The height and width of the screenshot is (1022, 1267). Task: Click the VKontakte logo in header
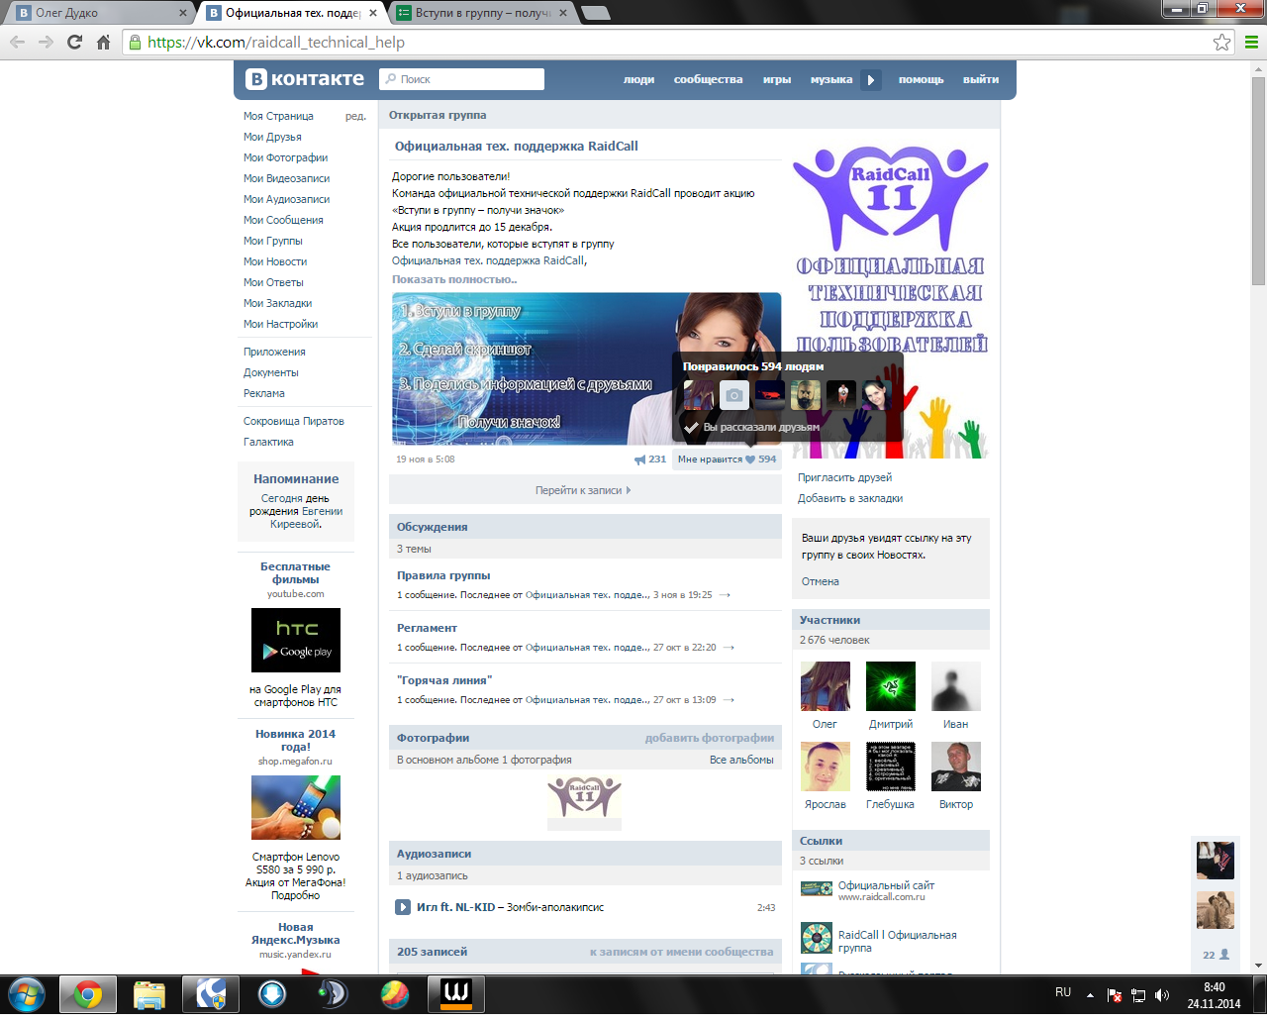tap(305, 79)
